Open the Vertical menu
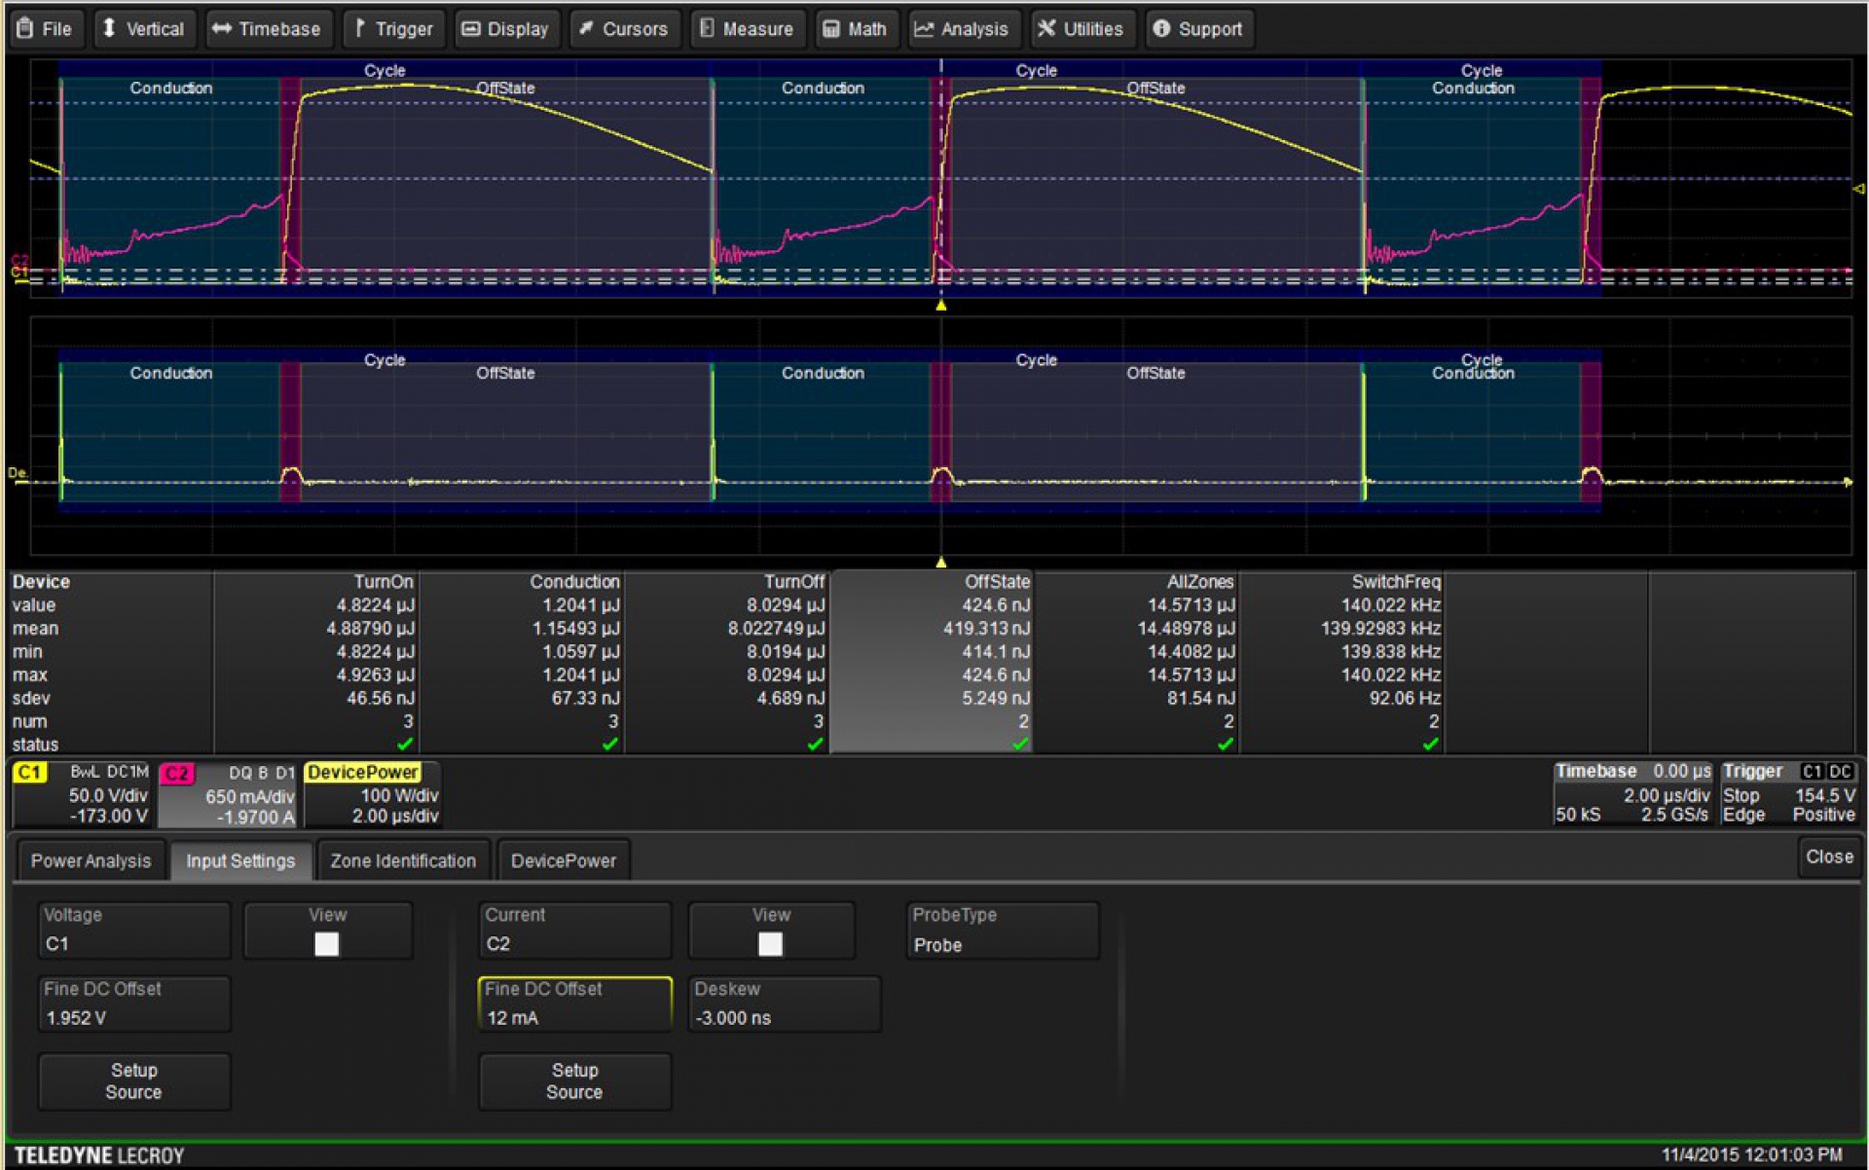This screenshot has height=1170, width=1869. (x=144, y=29)
